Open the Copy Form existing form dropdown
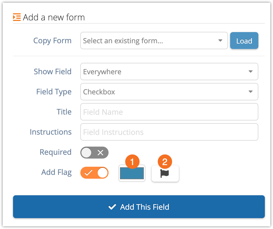 pos(154,41)
